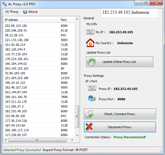The image size is (165, 155).
Task: Open the Proxy menu
Action: coord(12,12)
